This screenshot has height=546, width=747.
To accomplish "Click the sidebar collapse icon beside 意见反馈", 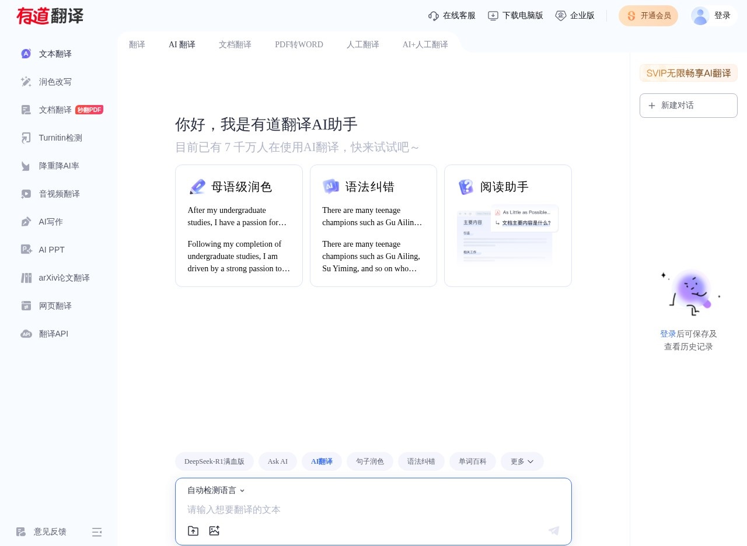I will click(97, 532).
